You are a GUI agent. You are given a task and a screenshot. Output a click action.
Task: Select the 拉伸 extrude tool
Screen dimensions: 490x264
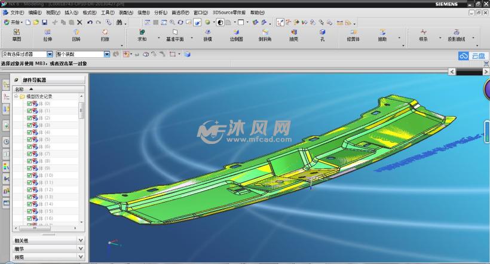point(47,35)
